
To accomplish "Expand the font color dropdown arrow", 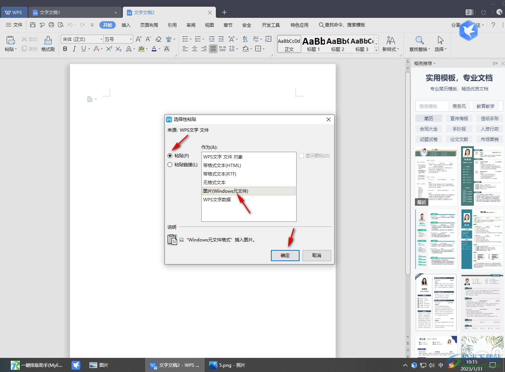I will coord(160,49).
